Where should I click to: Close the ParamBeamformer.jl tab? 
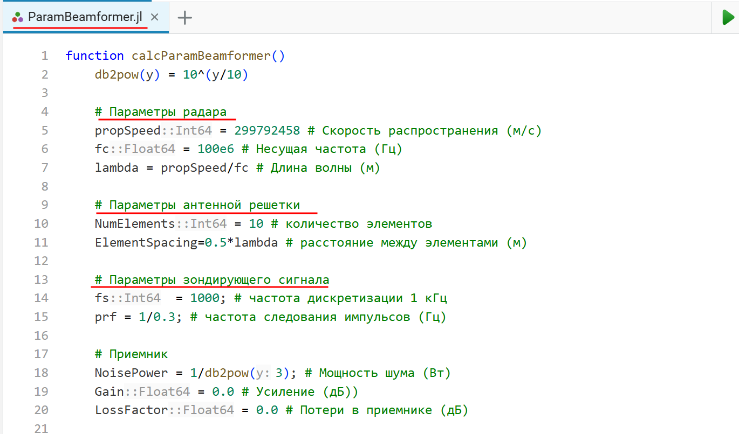tap(155, 17)
